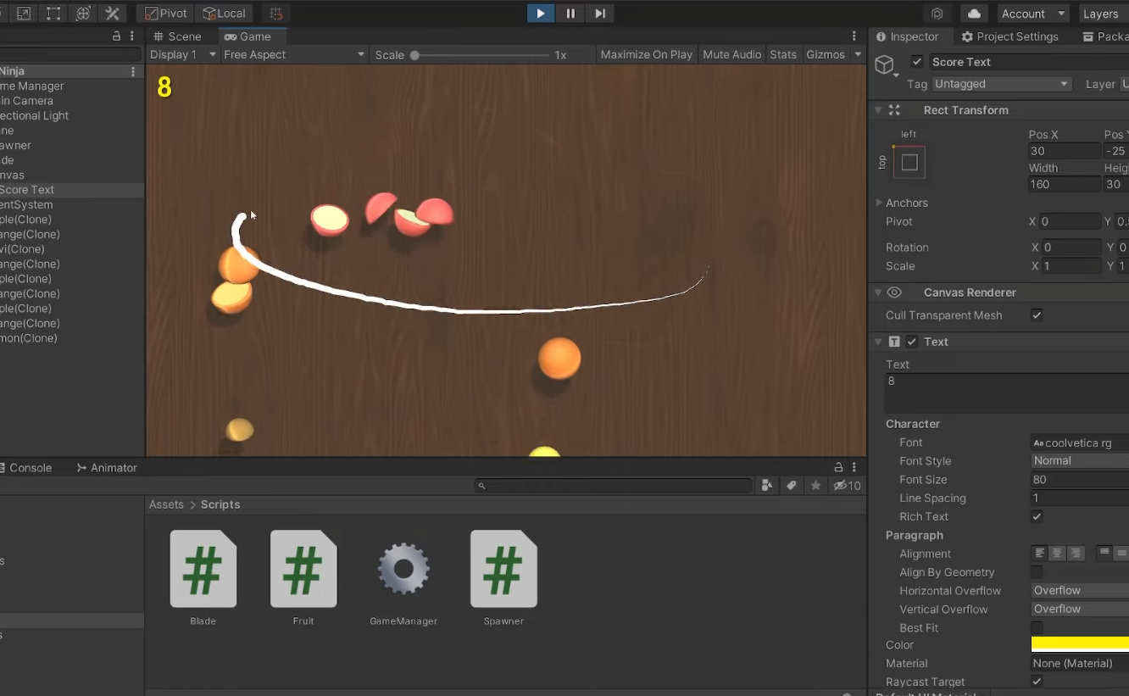
Task: Click the Project search field
Action: (x=613, y=486)
